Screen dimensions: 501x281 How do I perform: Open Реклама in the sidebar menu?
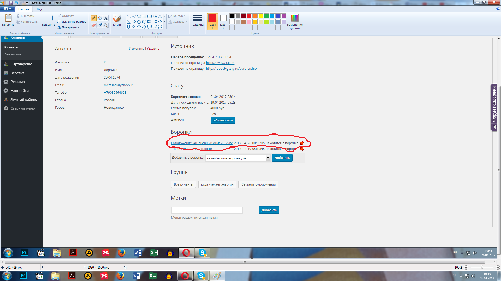point(17,82)
